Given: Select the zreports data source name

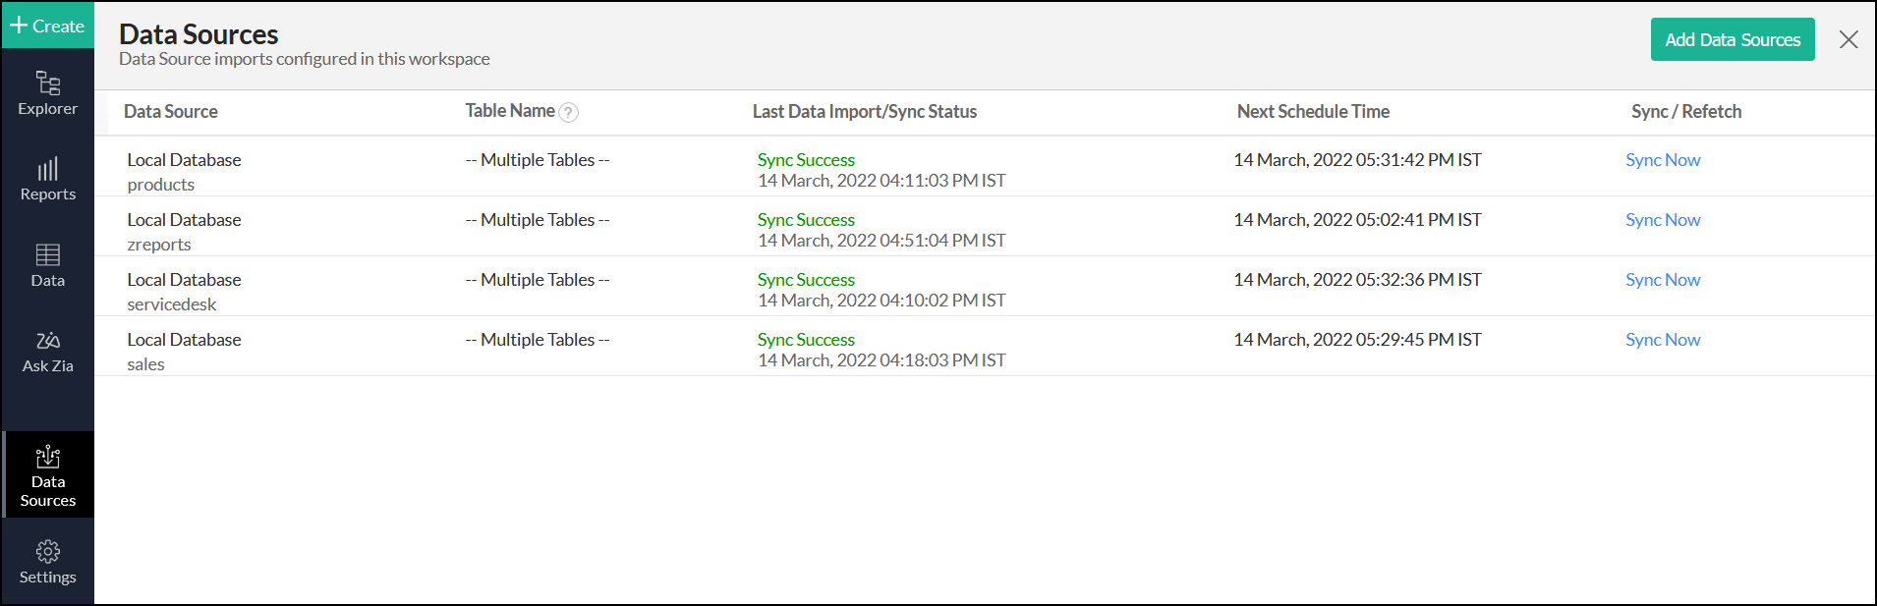Looking at the screenshot, I should pyautogui.click(x=159, y=245).
